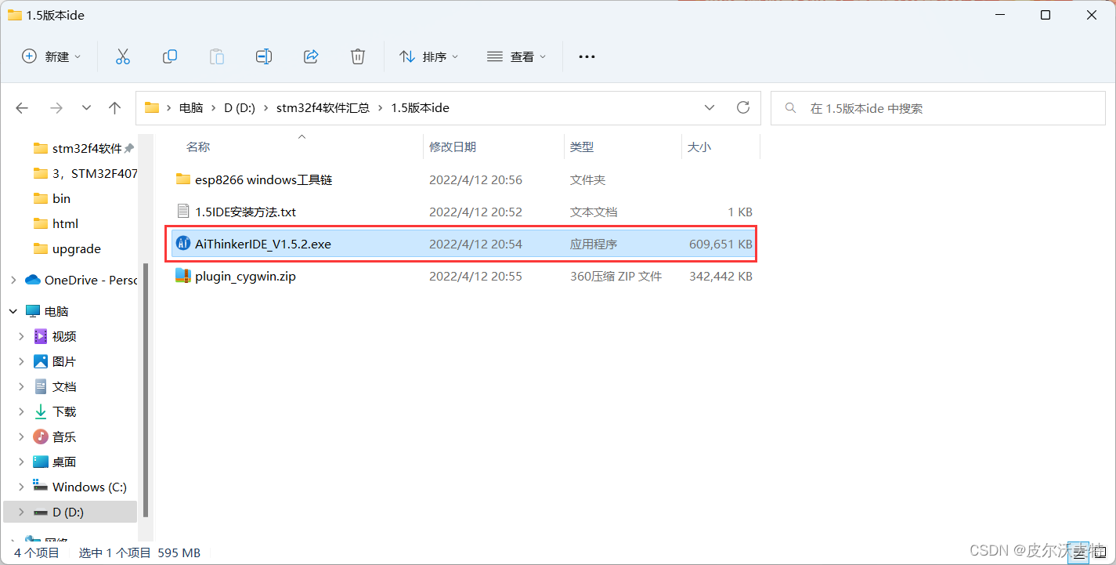Expand the 图片 tree node

[22, 361]
